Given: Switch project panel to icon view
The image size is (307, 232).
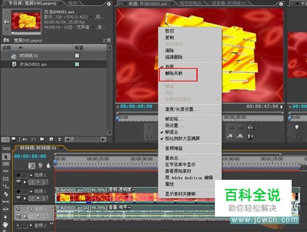Looking at the screenshot, I should 14,139.
